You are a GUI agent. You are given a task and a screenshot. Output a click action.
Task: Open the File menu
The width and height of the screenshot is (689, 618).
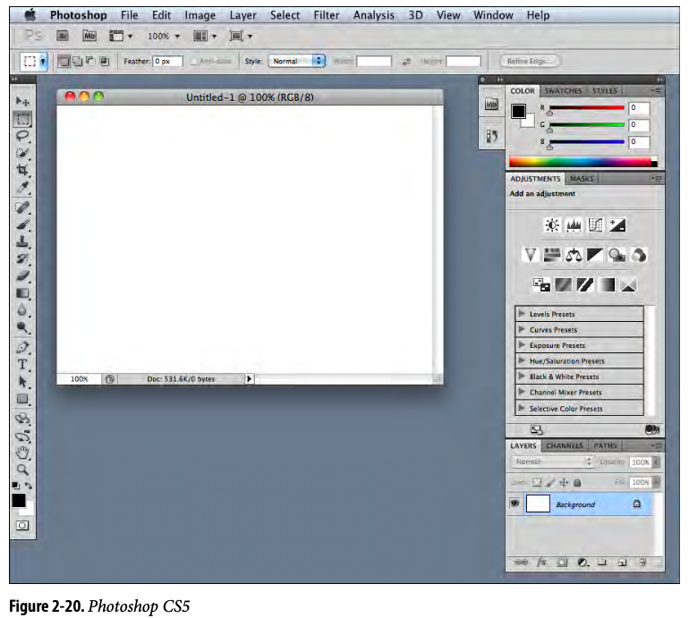[x=129, y=15]
